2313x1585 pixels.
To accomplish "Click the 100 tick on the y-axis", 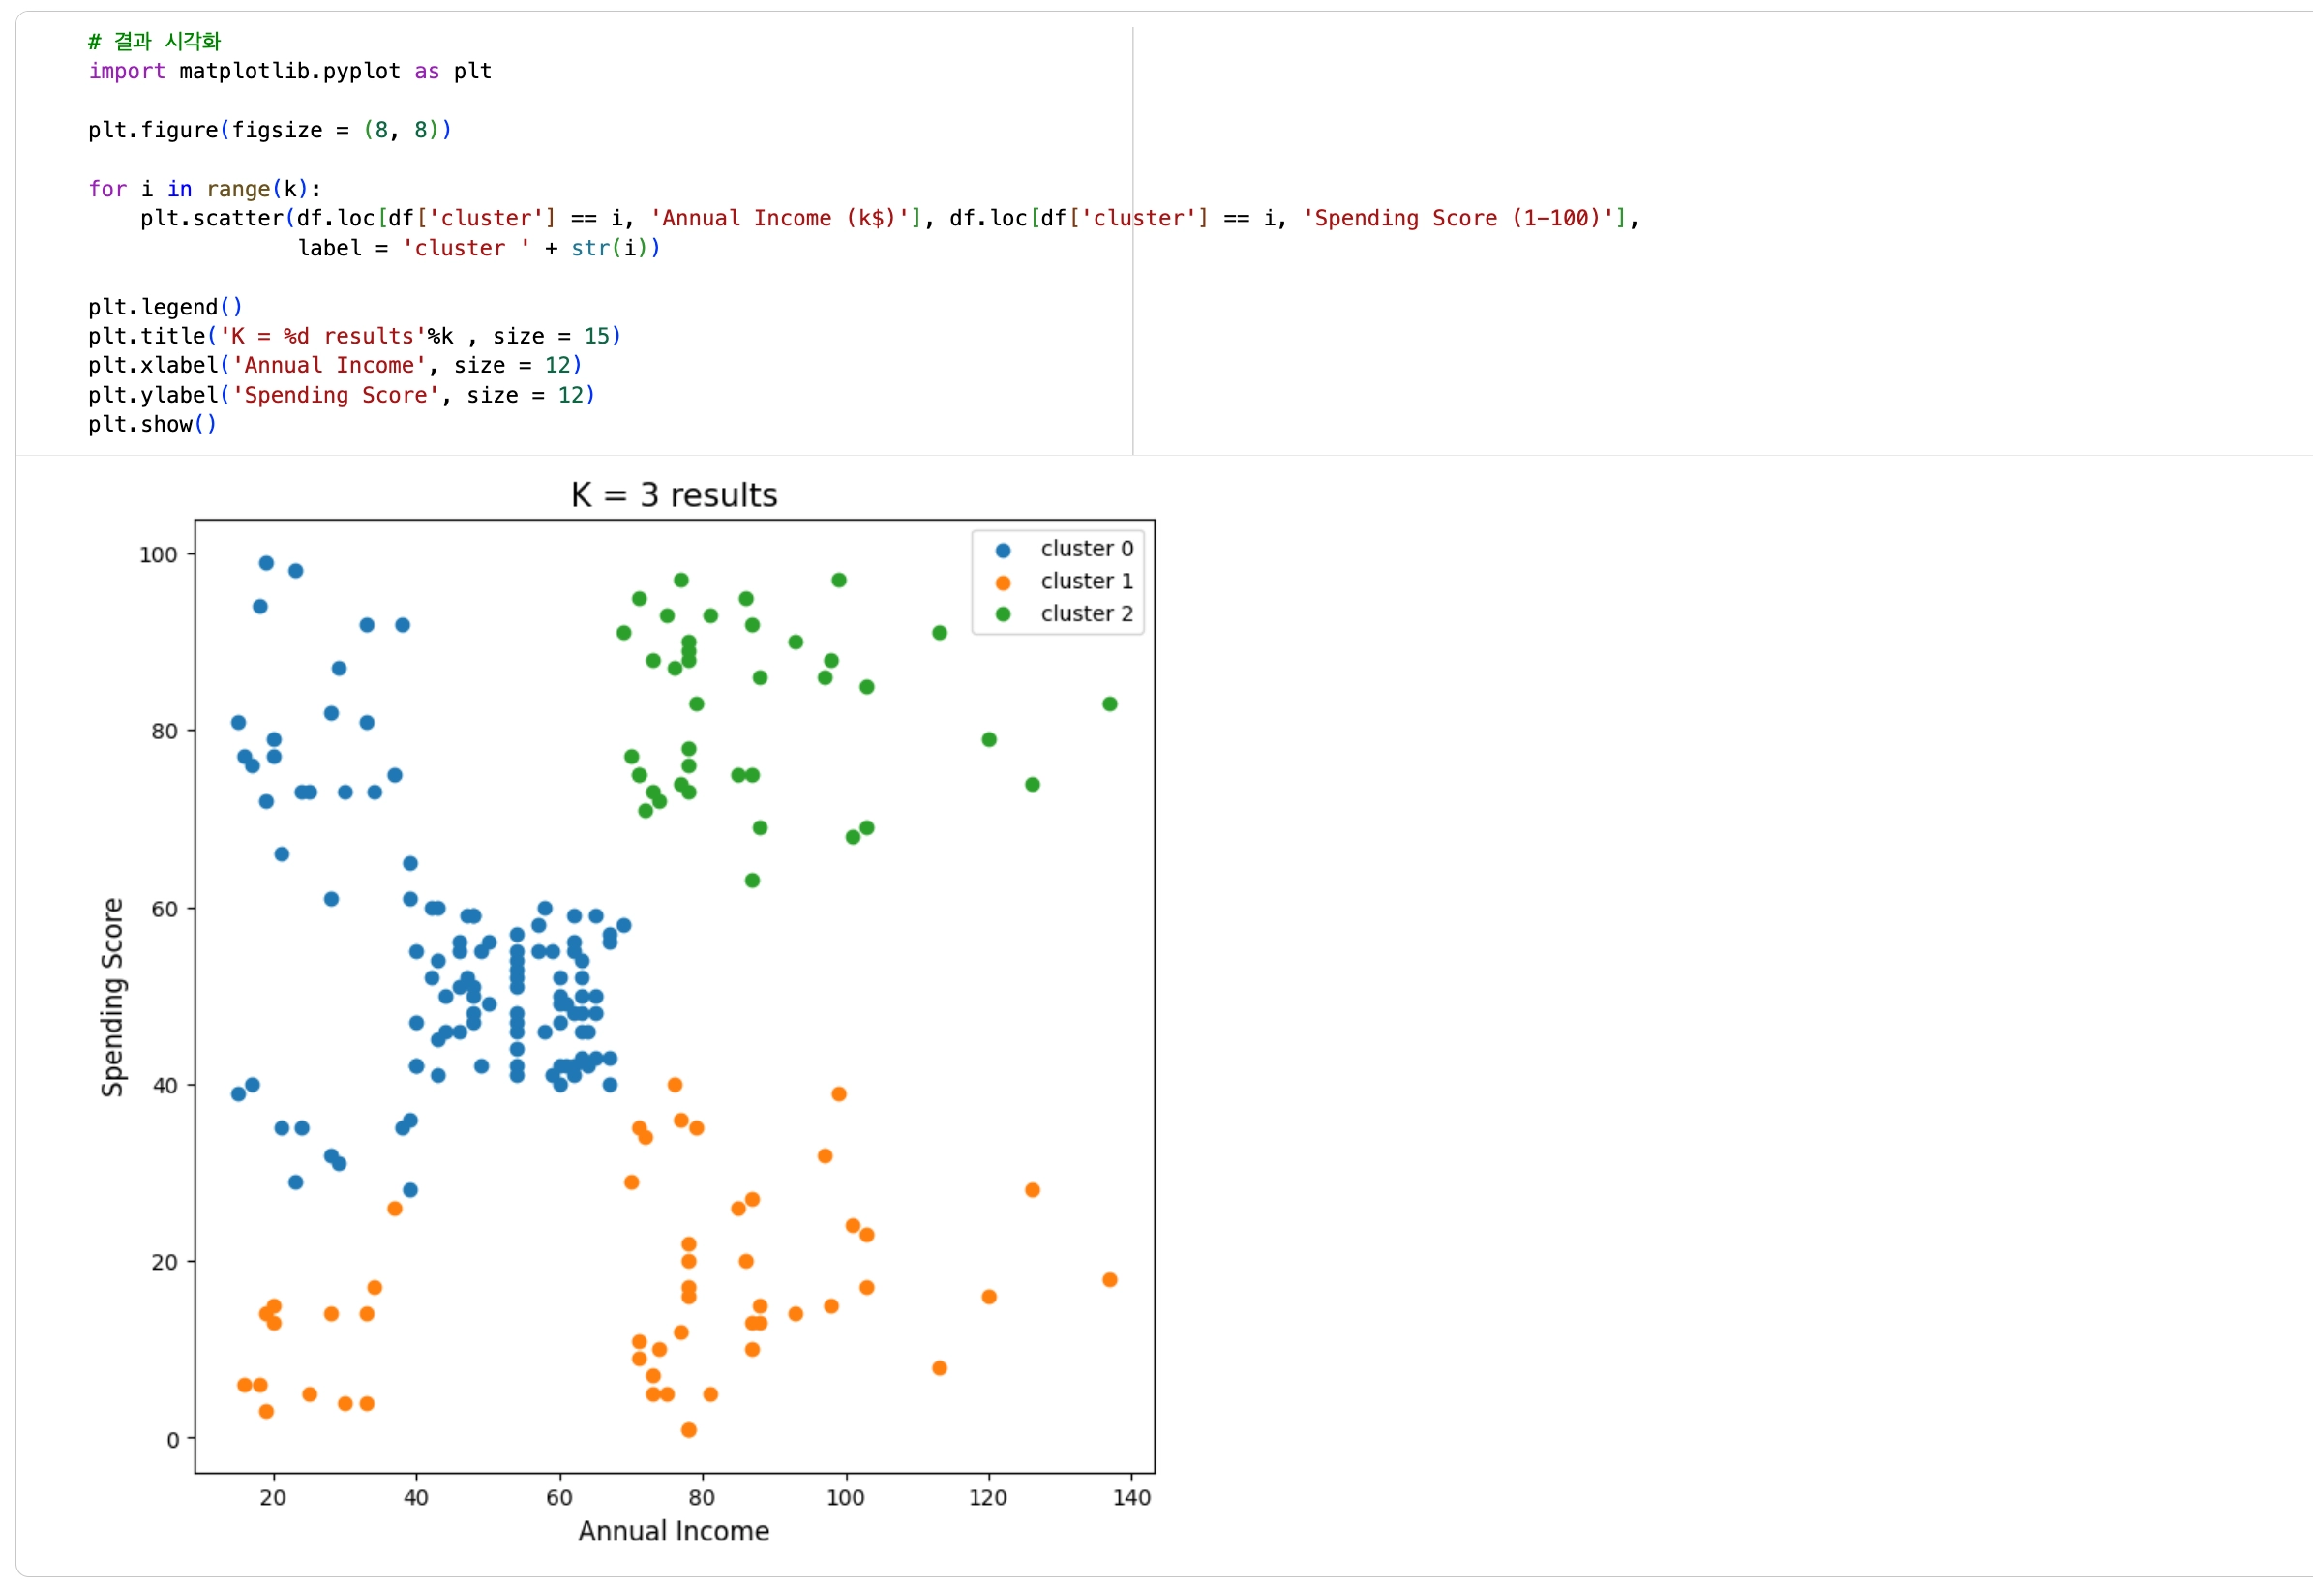I will (159, 555).
